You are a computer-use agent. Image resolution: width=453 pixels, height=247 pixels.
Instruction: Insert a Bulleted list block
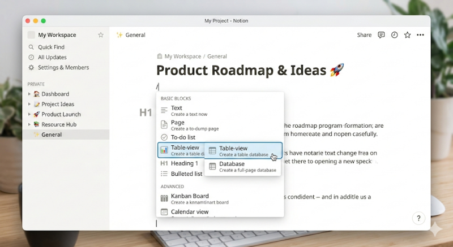point(182,174)
